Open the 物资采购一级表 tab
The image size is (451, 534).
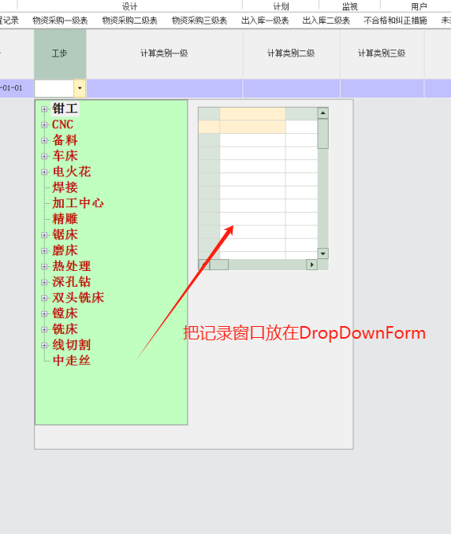coord(60,20)
